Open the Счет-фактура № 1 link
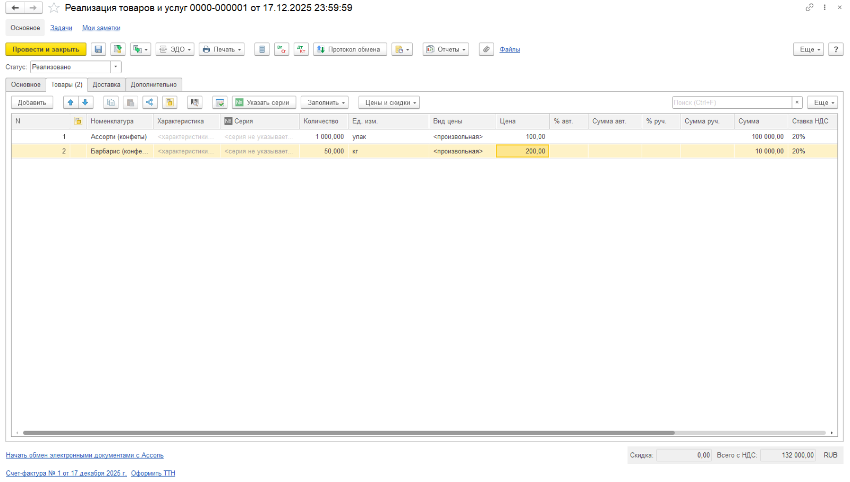The image size is (850, 482). (66, 473)
